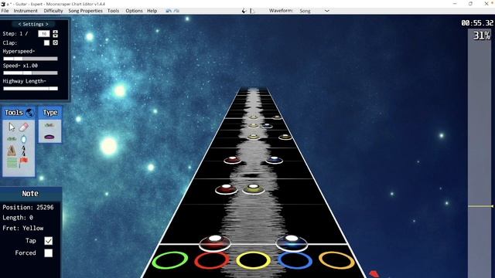The height and width of the screenshot is (278, 495).
Task: Select the green section tool
Action: tap(12, 163)
